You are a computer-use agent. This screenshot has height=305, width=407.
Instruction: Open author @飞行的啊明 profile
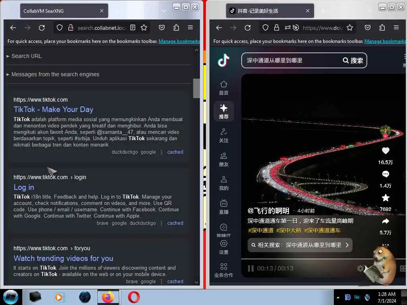(268, 211)
